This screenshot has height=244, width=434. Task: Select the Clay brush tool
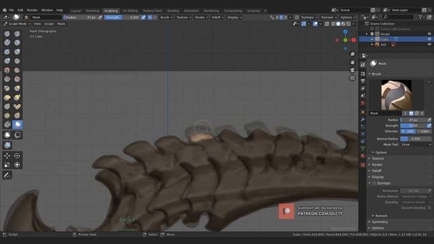7,42
